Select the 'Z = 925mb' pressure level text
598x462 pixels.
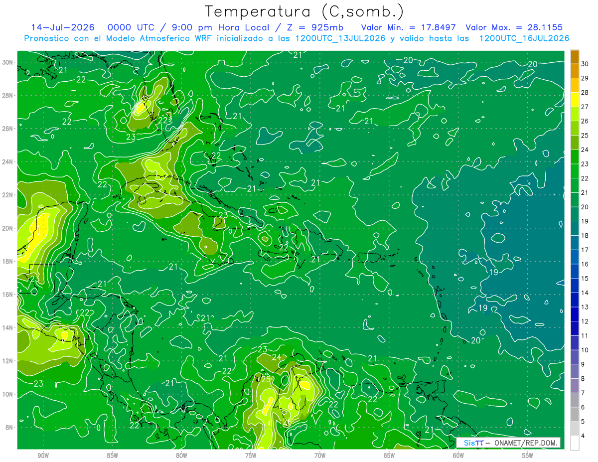(x=313, y=27)
